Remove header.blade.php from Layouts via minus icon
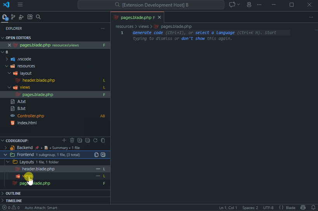 pyautogui.click(x=98, y=169)
